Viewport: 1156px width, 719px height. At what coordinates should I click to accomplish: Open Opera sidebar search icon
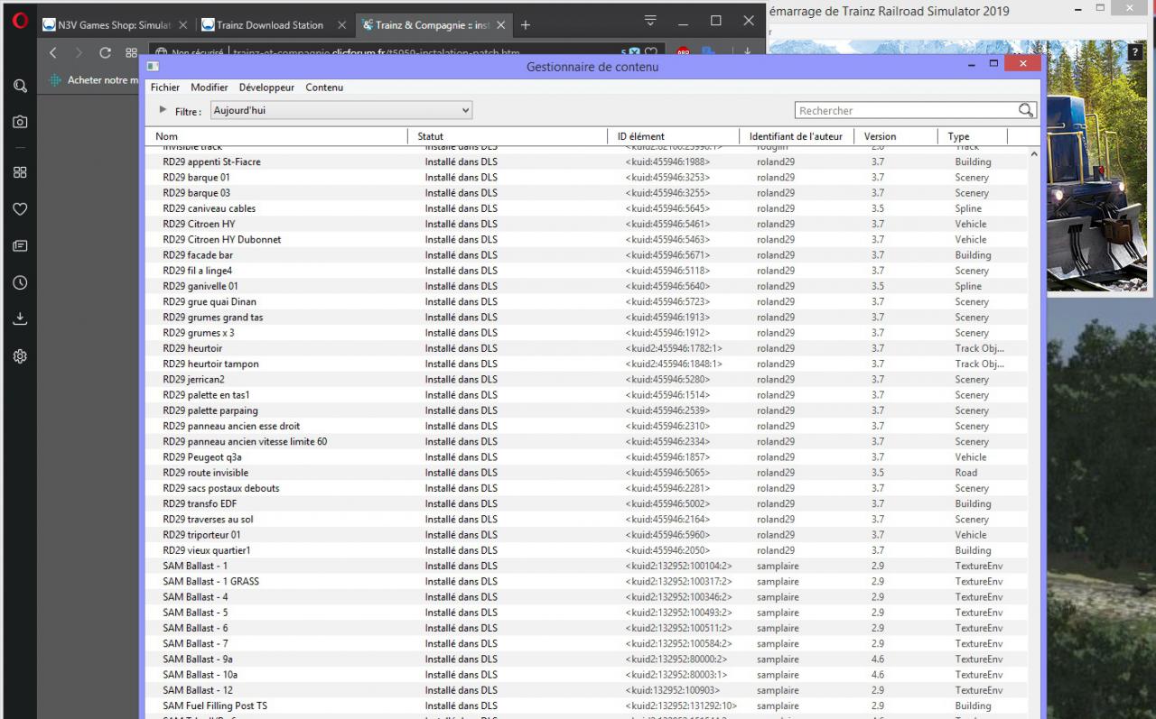coord(20,87)
